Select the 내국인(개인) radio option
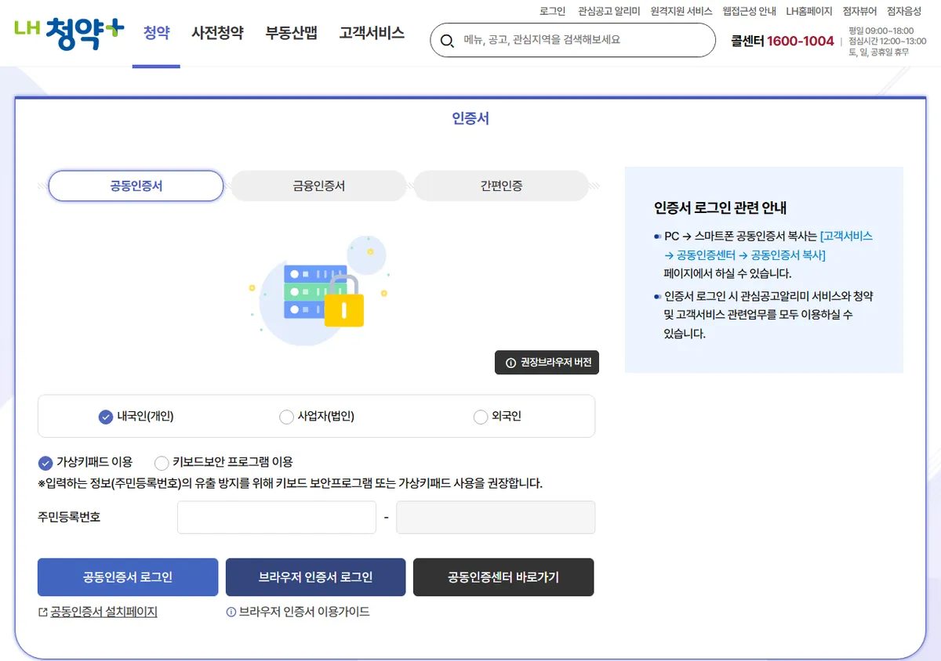Image resolution: width=941 pixels, height=661 pixels. 106,417
